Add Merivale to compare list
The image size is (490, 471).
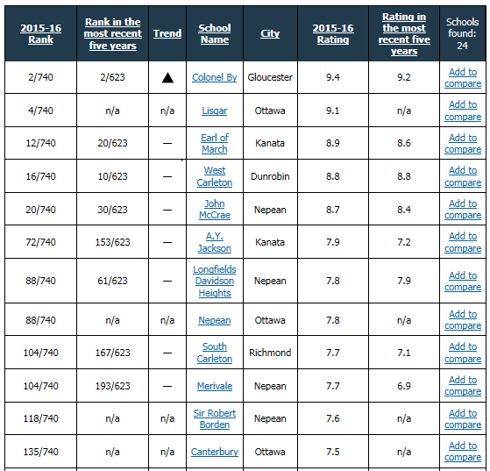pos(463,386)
